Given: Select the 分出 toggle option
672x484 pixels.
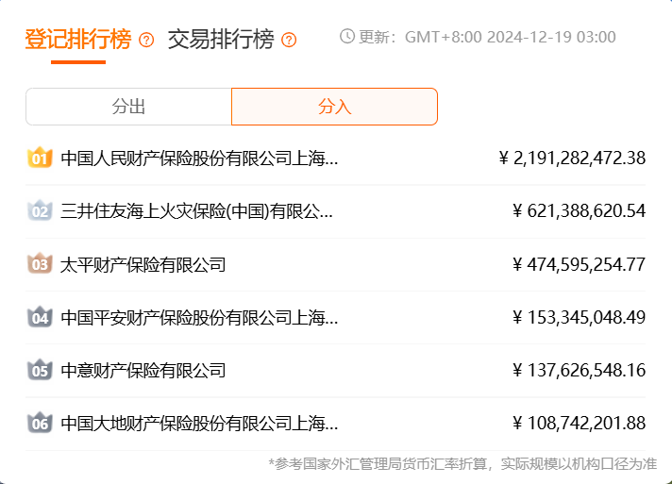Looking at the screenshot, I should coord(128,107).
